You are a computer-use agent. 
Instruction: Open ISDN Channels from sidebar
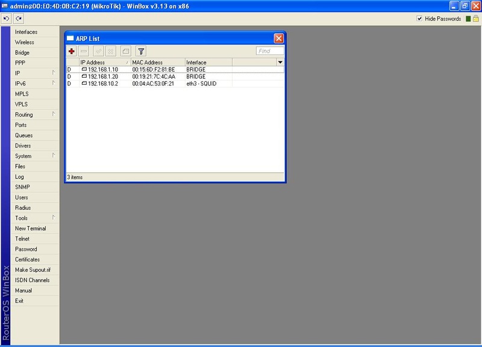coord(35,280)
